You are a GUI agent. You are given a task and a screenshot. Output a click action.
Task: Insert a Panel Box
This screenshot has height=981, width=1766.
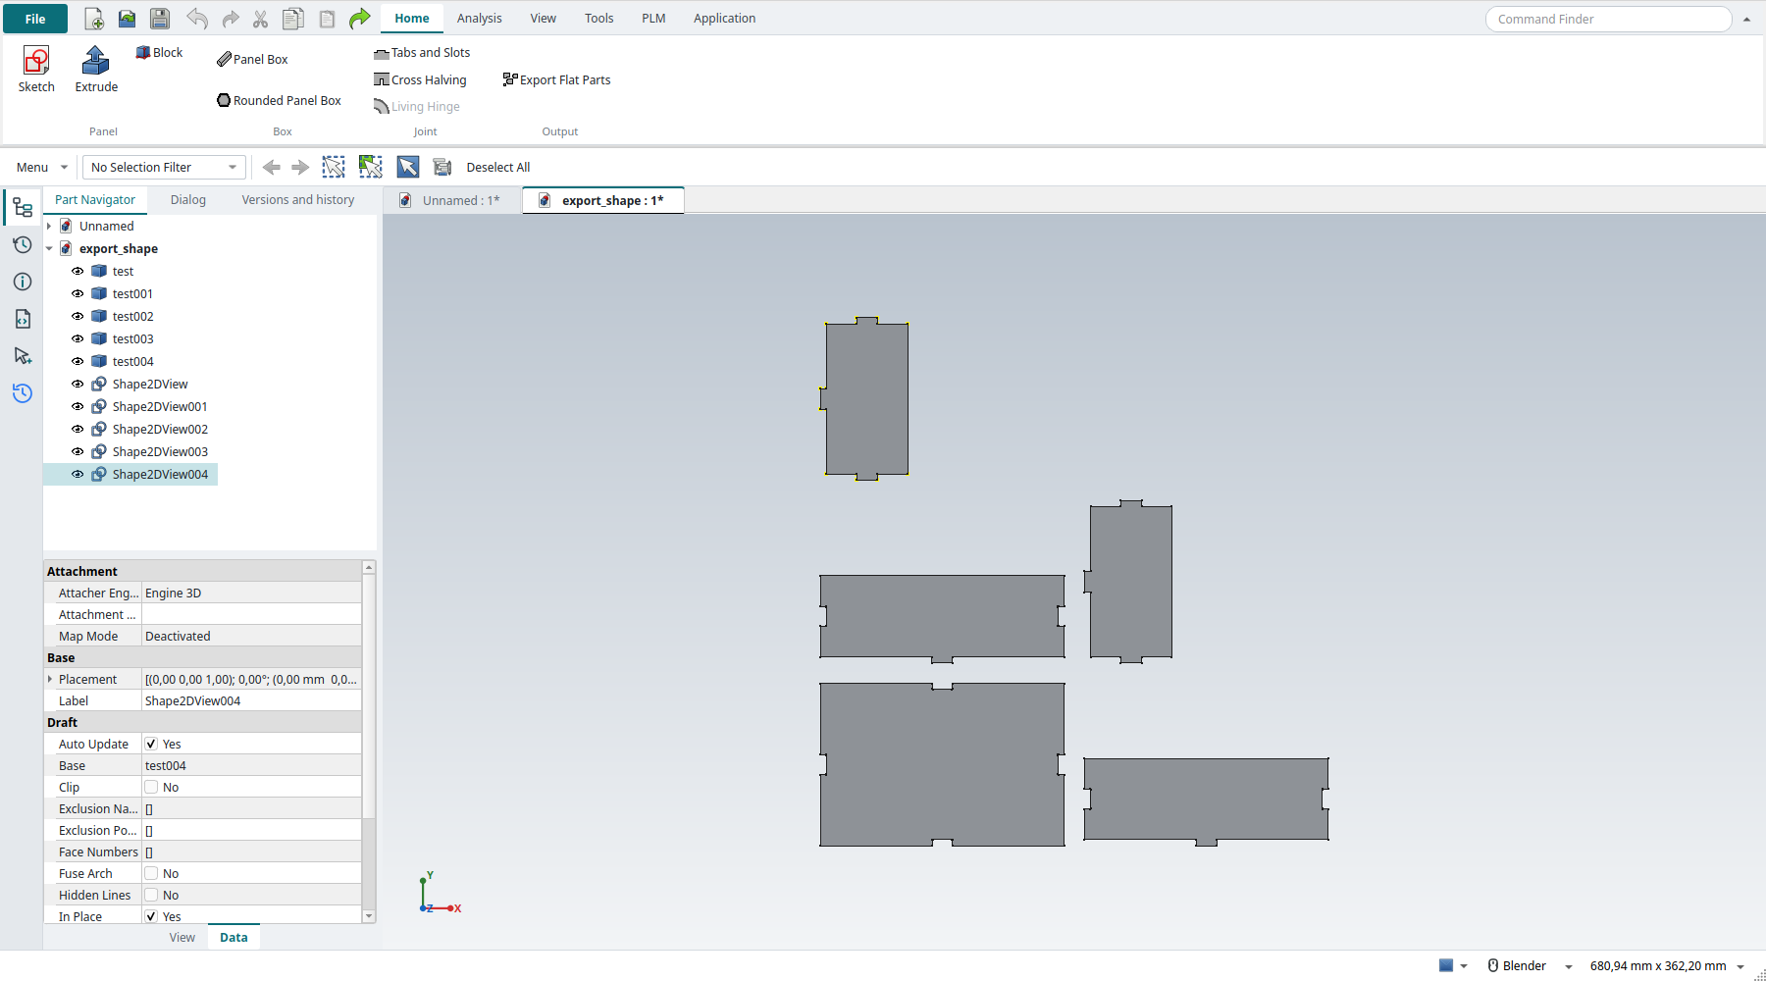pos(252,59)
